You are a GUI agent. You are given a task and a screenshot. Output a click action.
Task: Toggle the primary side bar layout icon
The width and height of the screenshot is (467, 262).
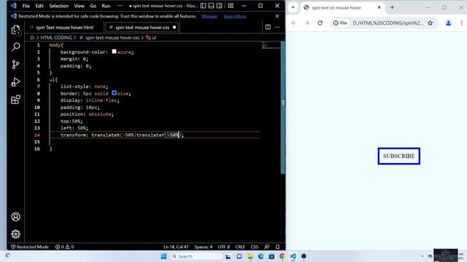pos(203,6)
